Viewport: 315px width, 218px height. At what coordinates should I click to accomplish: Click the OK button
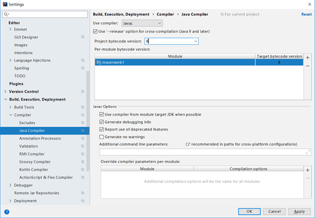(249, 211)
